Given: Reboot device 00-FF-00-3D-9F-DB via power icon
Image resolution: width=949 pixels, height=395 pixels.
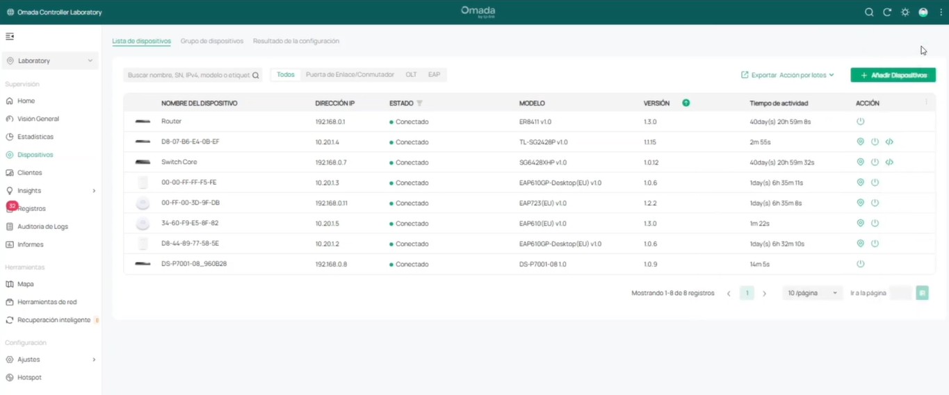Looking at the screenshot, I should point(875,203).
